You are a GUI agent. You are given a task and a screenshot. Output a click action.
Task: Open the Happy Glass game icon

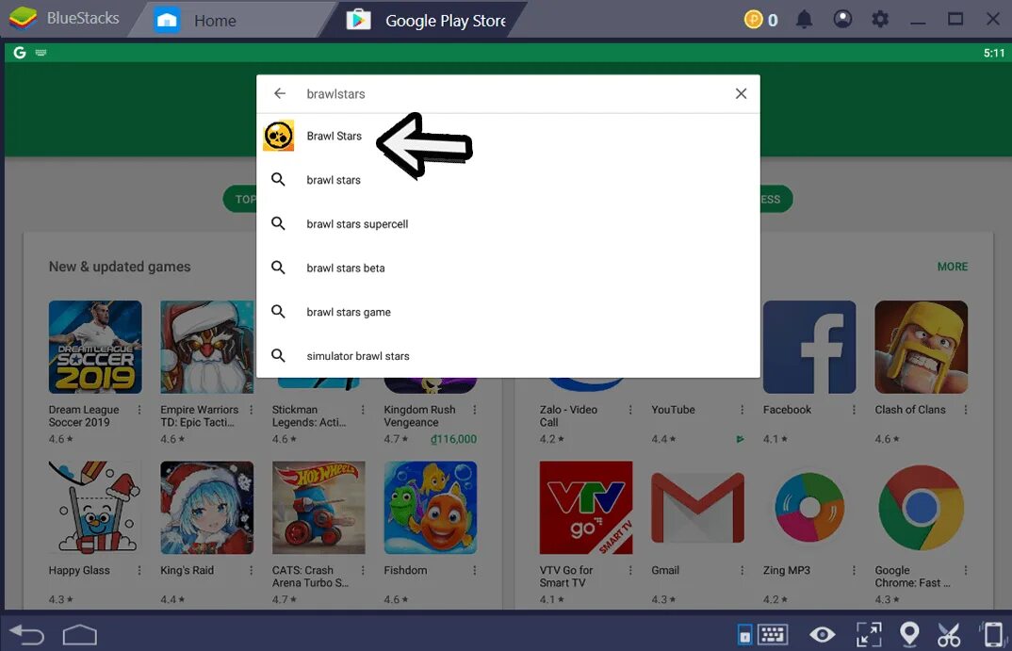click(95, 507)
